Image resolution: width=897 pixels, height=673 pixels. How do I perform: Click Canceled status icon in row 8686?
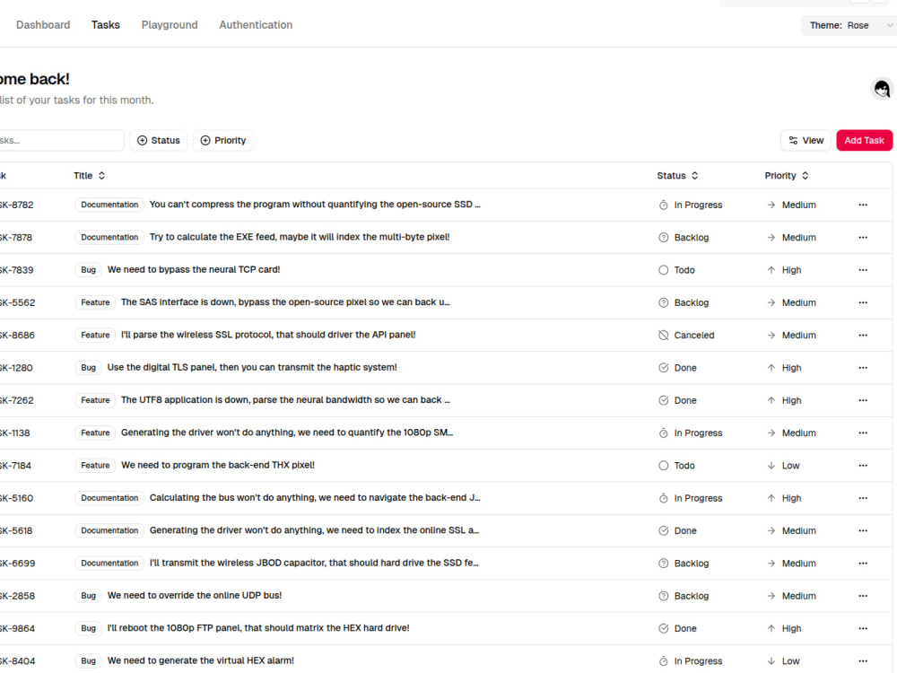point(663,336)
